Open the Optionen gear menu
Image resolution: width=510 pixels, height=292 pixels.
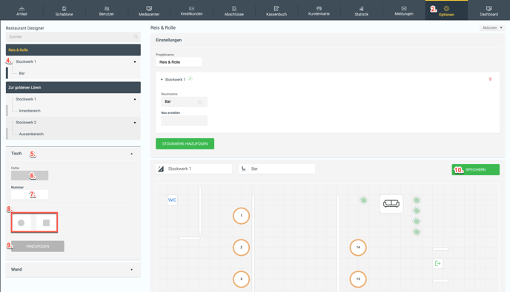446,10
